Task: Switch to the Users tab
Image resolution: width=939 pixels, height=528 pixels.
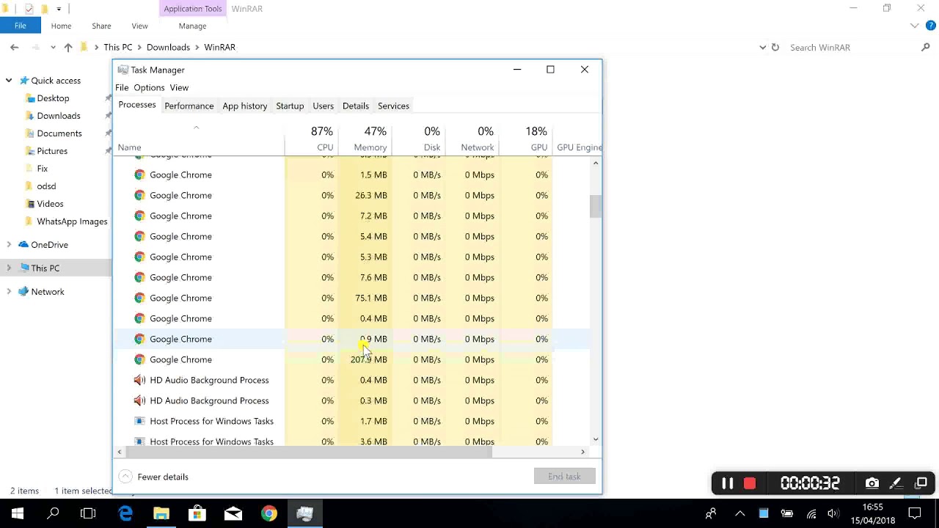Action: (x=324, y=106)
